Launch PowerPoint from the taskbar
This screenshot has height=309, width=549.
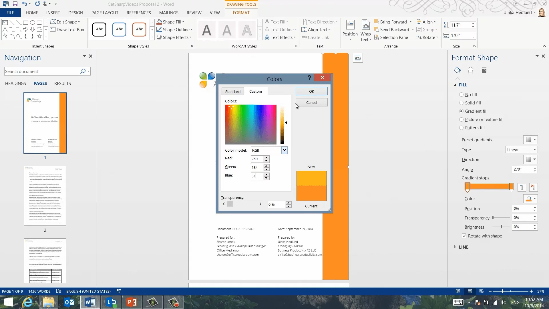pos(132,302)
